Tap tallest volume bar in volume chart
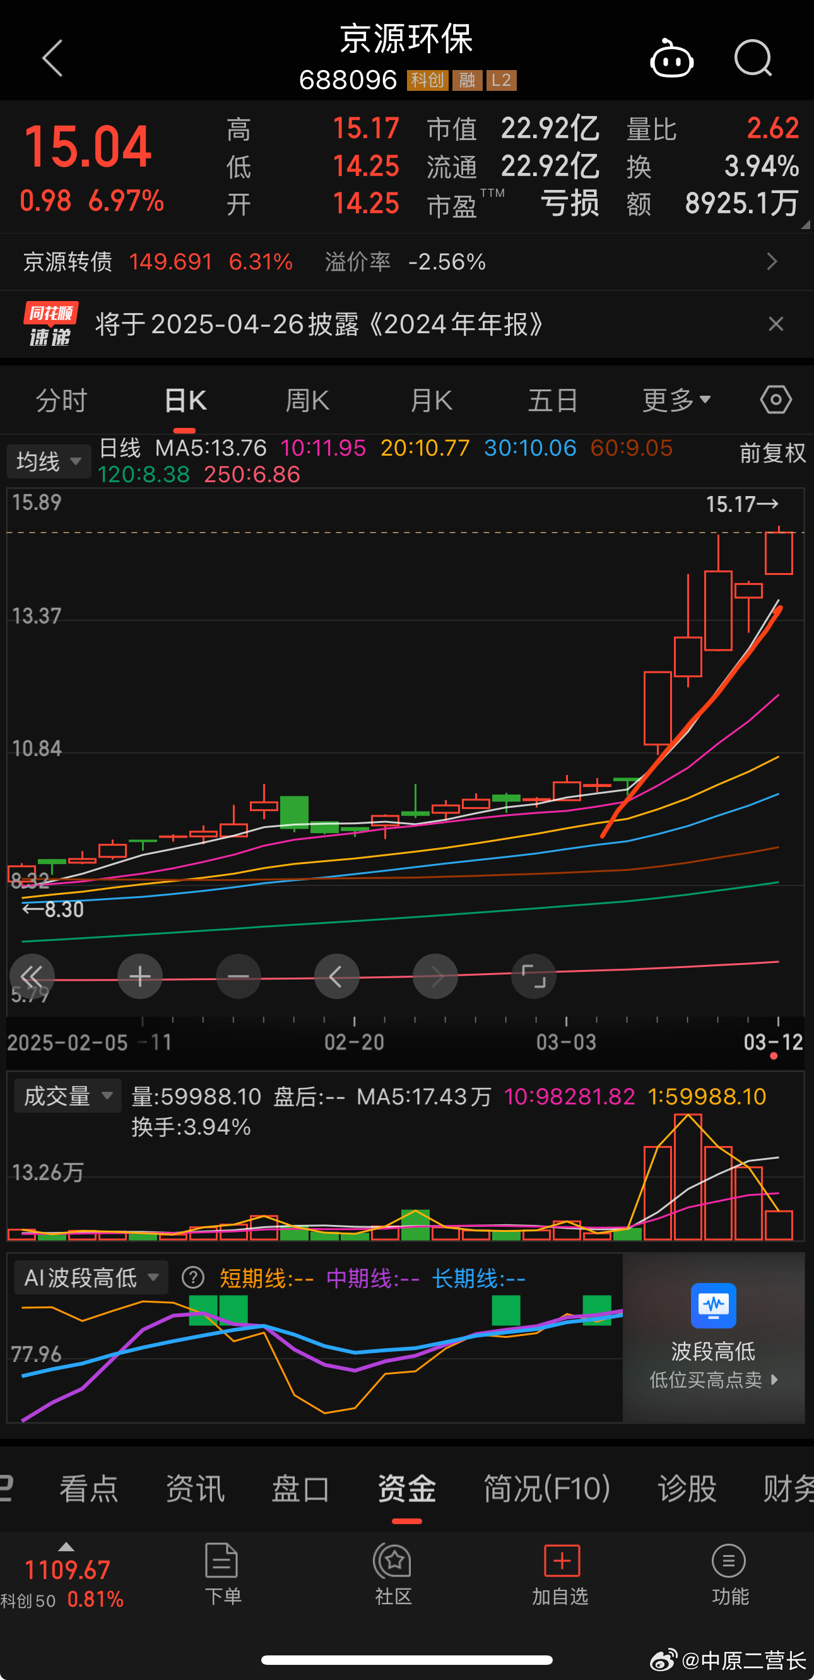Image resolution: width=814 pixels, height=1680 pixels. pos(688,1177)
